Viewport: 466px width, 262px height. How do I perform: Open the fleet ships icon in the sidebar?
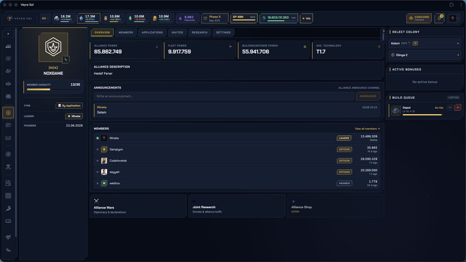click(x=8, y=84)
